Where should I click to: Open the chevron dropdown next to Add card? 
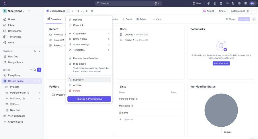254,19
